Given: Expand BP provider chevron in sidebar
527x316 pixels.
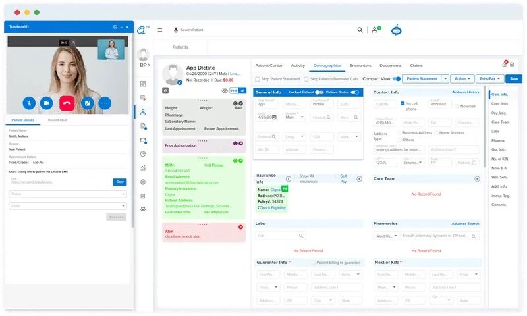Looking at the screenshot, I should pos(149,65).
